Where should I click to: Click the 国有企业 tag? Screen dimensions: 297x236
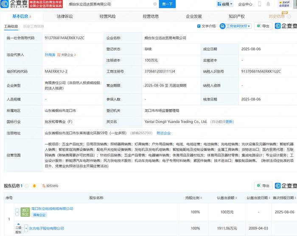(39, 215)
